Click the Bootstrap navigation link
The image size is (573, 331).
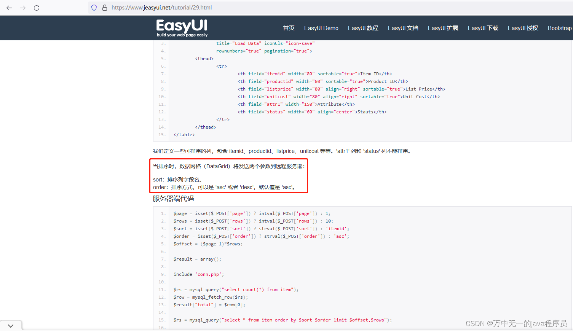pos(559,28)
